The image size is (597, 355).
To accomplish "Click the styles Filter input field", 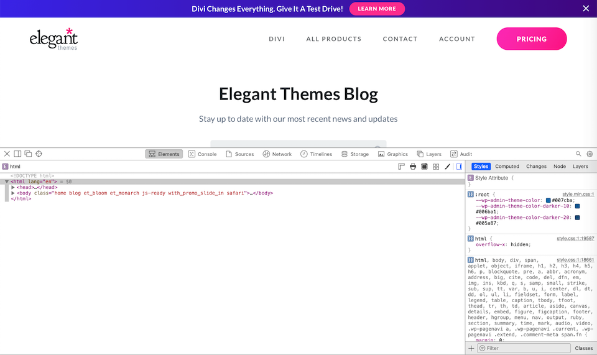I will (522, 348).
